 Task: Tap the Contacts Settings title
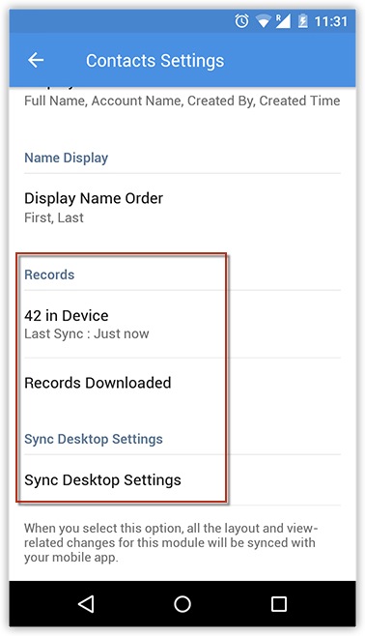point(154,61)
